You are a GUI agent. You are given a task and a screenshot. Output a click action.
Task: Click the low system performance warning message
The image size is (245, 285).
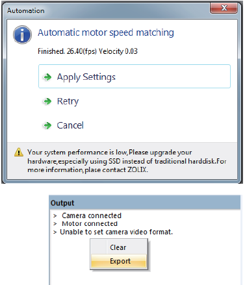[x=127, y=161]
